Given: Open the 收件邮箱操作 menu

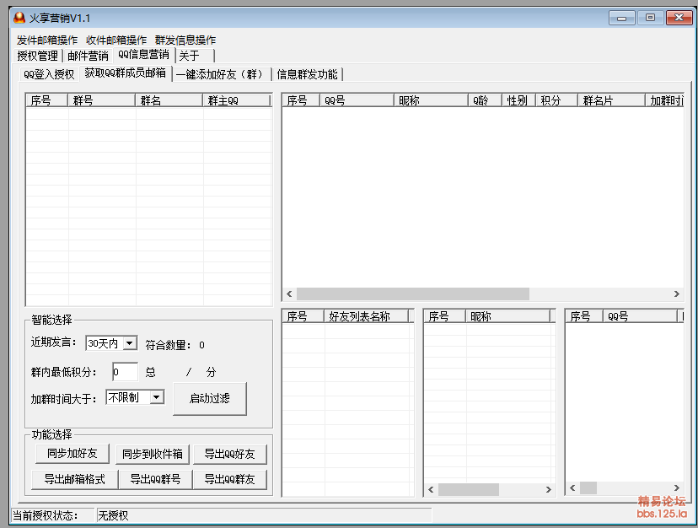Looking at the screenshot, I should tap(116, 40).
